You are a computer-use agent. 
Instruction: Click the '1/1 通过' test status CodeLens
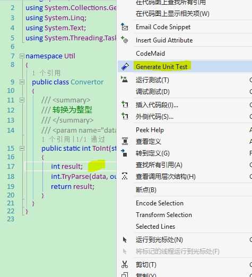(91, 140)
